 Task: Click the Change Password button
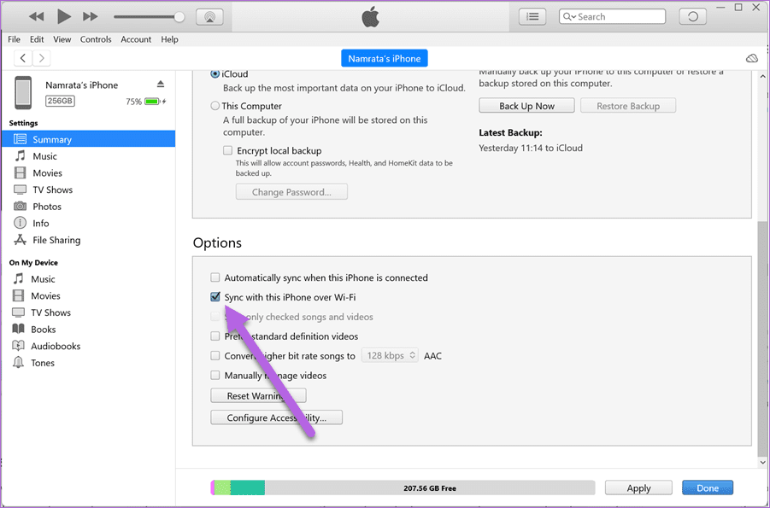click(291, 192)
